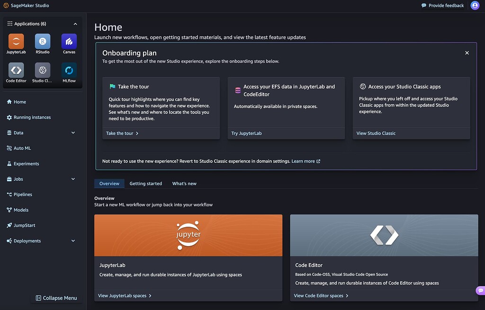Dismiss the Onboarding plan panel
The image size is (485, 310).
coord(467,53)
